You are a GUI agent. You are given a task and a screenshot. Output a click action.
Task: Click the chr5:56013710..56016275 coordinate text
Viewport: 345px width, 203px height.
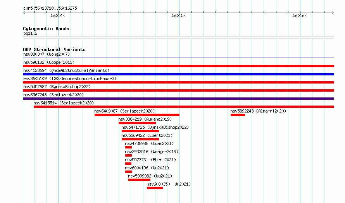pos(50,8)
